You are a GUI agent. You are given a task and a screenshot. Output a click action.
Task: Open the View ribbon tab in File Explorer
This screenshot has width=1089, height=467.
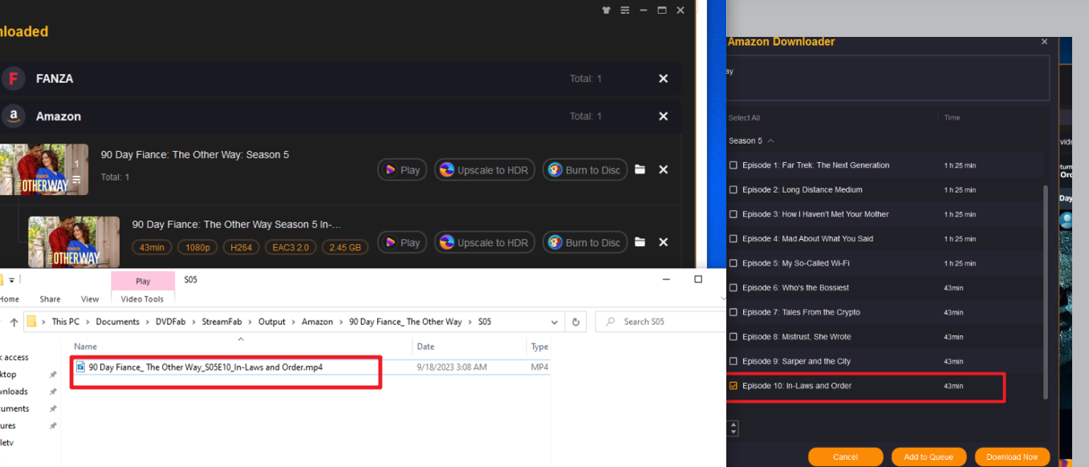click(x=90, y=299)
